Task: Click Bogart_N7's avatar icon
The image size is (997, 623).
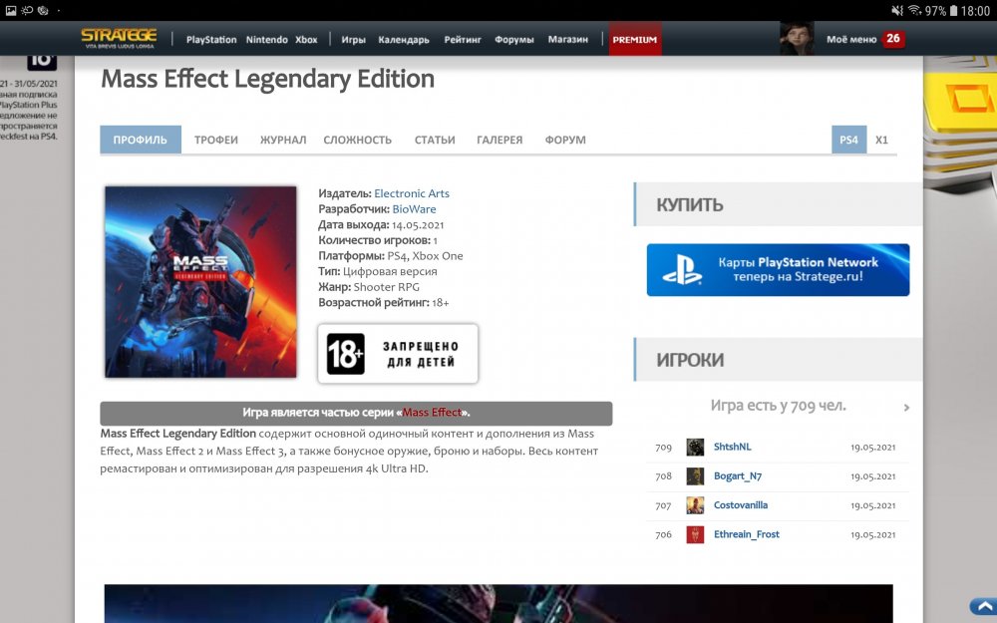Action: pyautogui.click(x=694, y=476)
